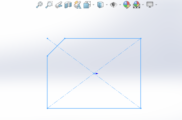Image resolution: width=182 pixels, height=120 pixels.
Task: Select the bottom horizontal sketch line
Action: point(94,108)
